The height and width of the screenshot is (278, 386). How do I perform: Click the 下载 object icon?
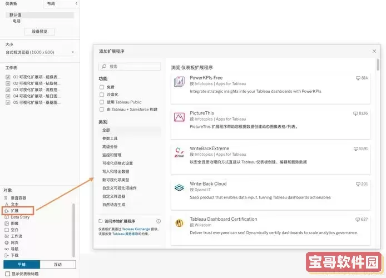pyautogui.click(x=7, y=255)
